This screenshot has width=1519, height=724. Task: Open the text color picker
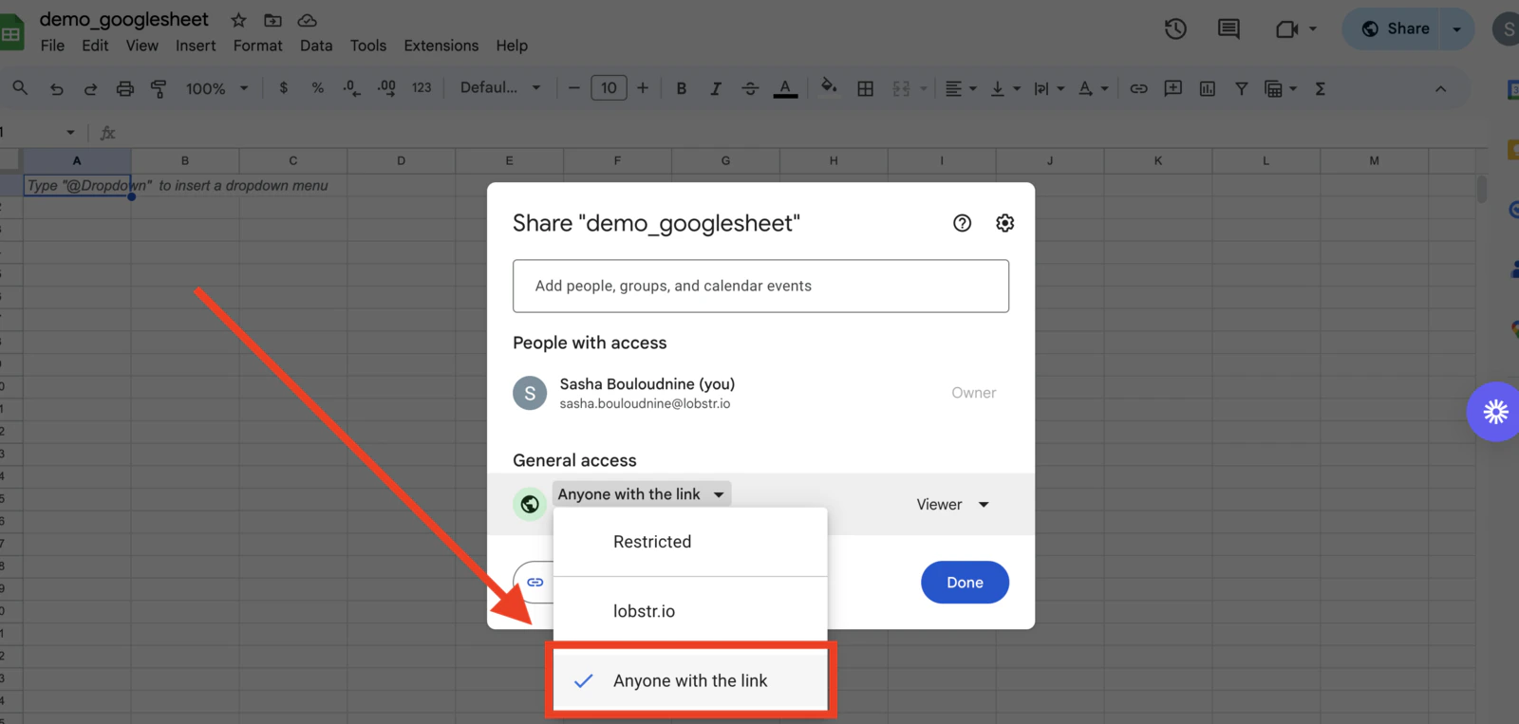click(x=785, y=88)
